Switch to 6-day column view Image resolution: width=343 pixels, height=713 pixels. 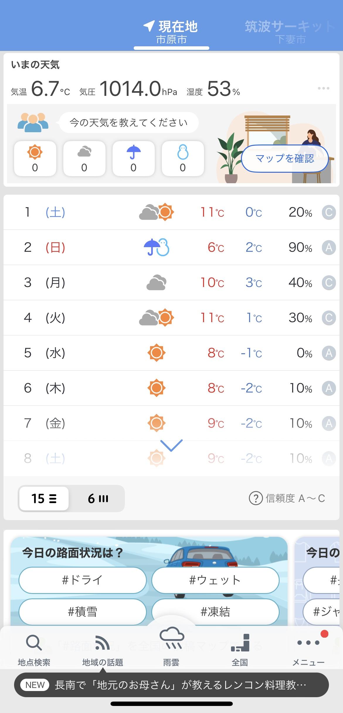pos(98,498)
